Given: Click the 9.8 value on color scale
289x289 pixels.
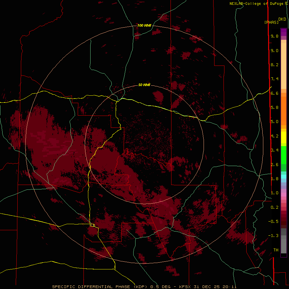Looking at the screenshot, I should point(275,36).
